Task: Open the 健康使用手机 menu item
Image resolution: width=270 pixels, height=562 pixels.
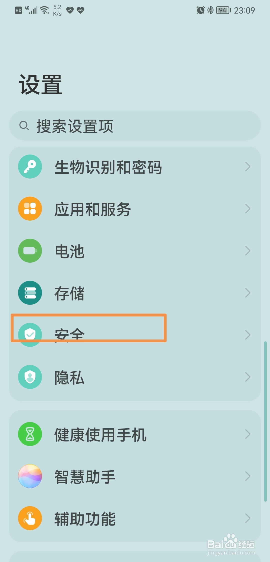Action: point(100,435)
